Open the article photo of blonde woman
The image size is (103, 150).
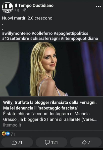click(x=51, y=69)
